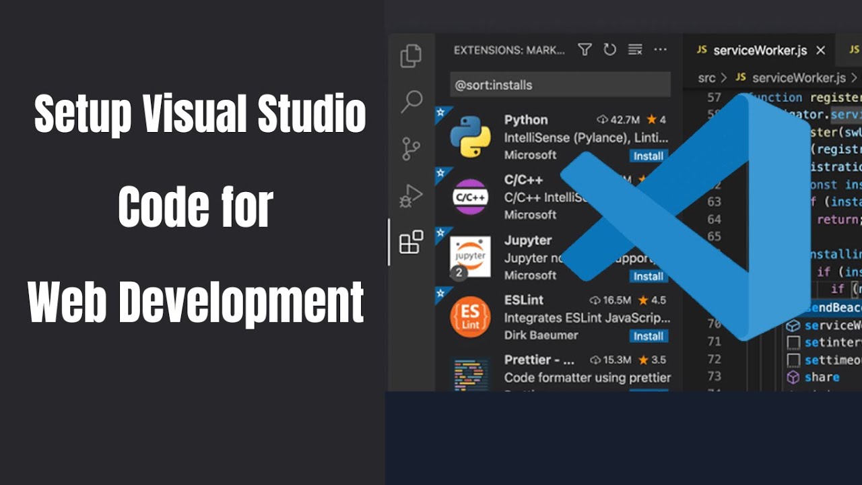Click Integrates ESLint JavaScript description
The height and width of the screenshot is (485, 862).
tap(587, 317)
